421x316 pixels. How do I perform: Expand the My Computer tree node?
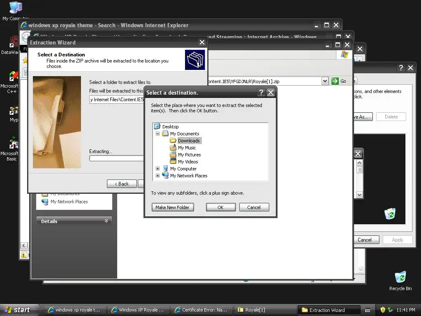(x=157, y=168)
